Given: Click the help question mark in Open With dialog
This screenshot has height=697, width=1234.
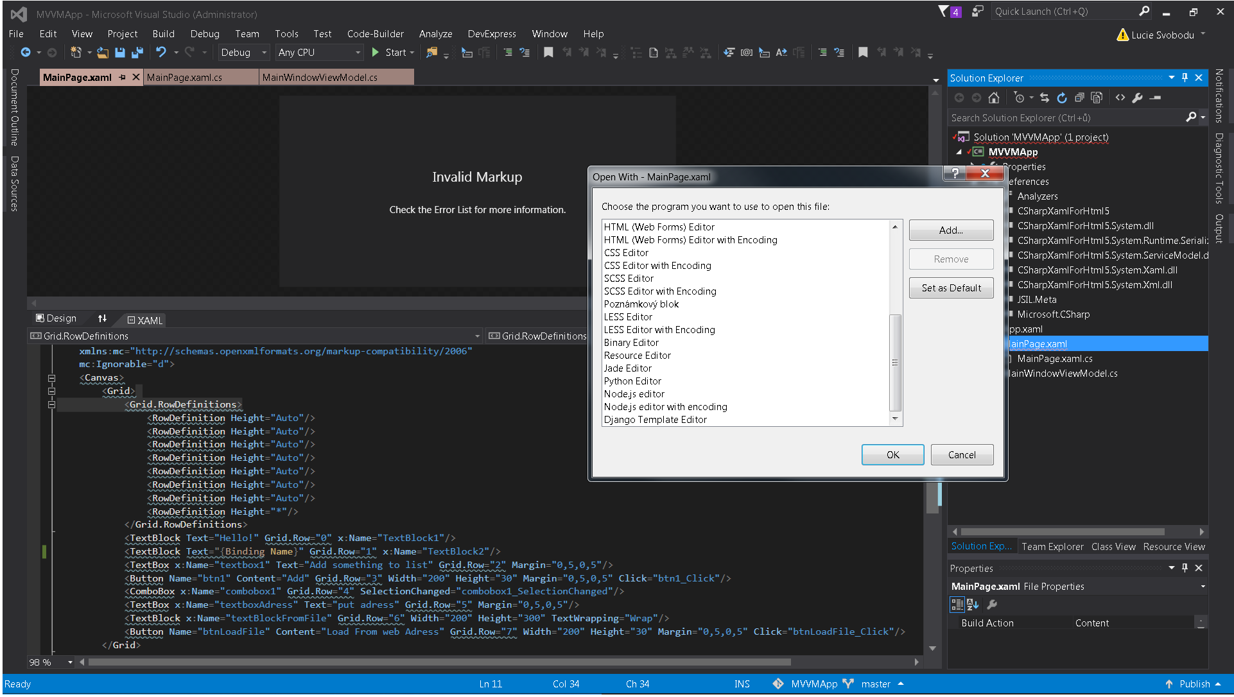Looking at the screenshot, I should (x=955, y=174).
